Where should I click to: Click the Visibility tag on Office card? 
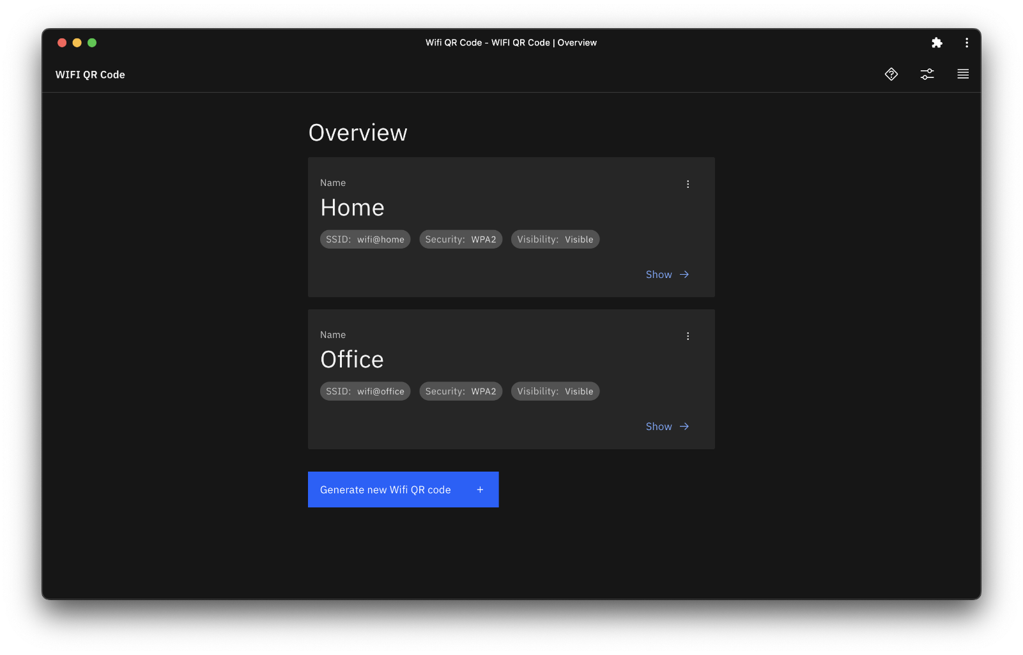point(555,392)
